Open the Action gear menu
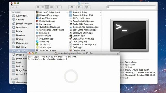Screen dimensions: 166x93 pos(80,7)
